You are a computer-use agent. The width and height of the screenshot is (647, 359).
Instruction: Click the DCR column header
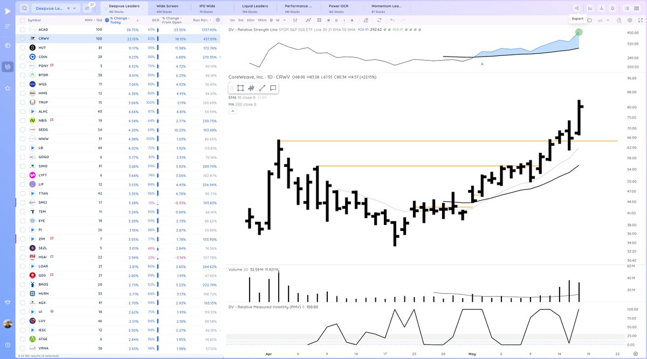point(155,20)
